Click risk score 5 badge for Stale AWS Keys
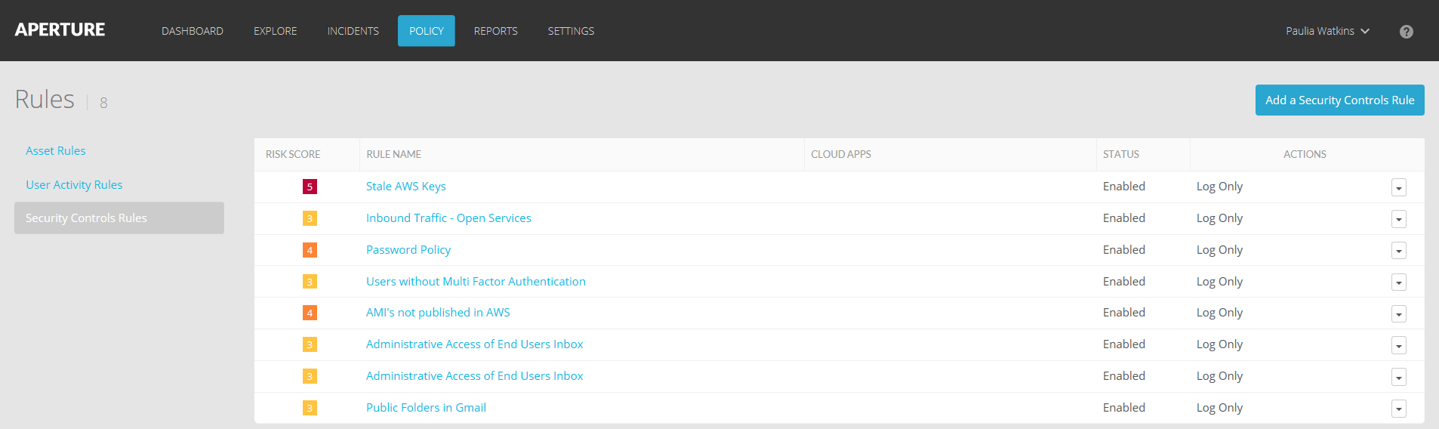This screenshot has width=1439, height=429. click(310, 187)
